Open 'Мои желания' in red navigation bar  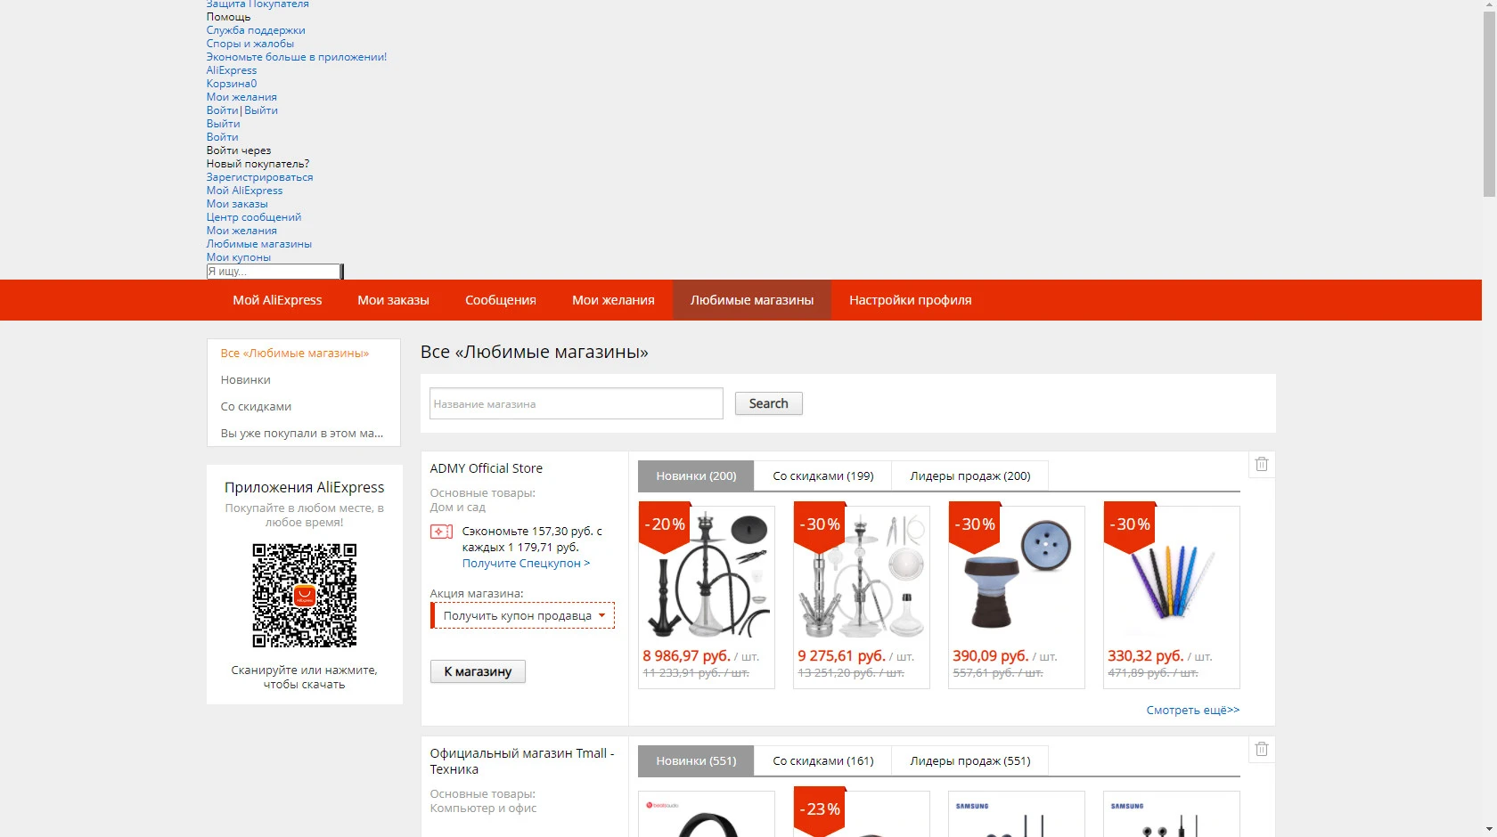click(x=613, y=300)
